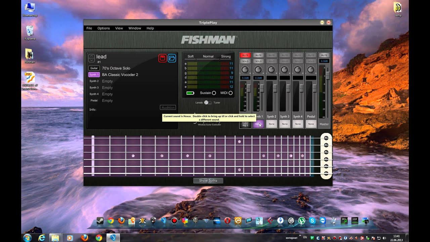430x242 pixels.
Task: Open Pedal None sound selector
Action: [x=311, y=124]
